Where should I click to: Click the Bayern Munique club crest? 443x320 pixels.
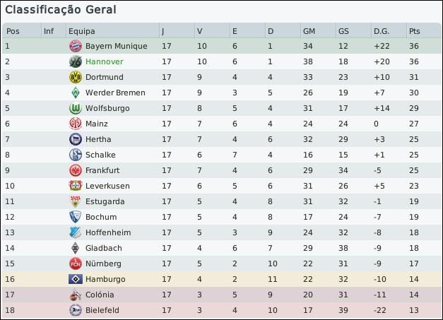point(75,46)
